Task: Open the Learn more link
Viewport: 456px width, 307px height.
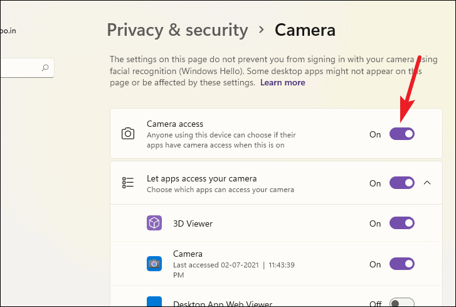Action: coord(283,82)
